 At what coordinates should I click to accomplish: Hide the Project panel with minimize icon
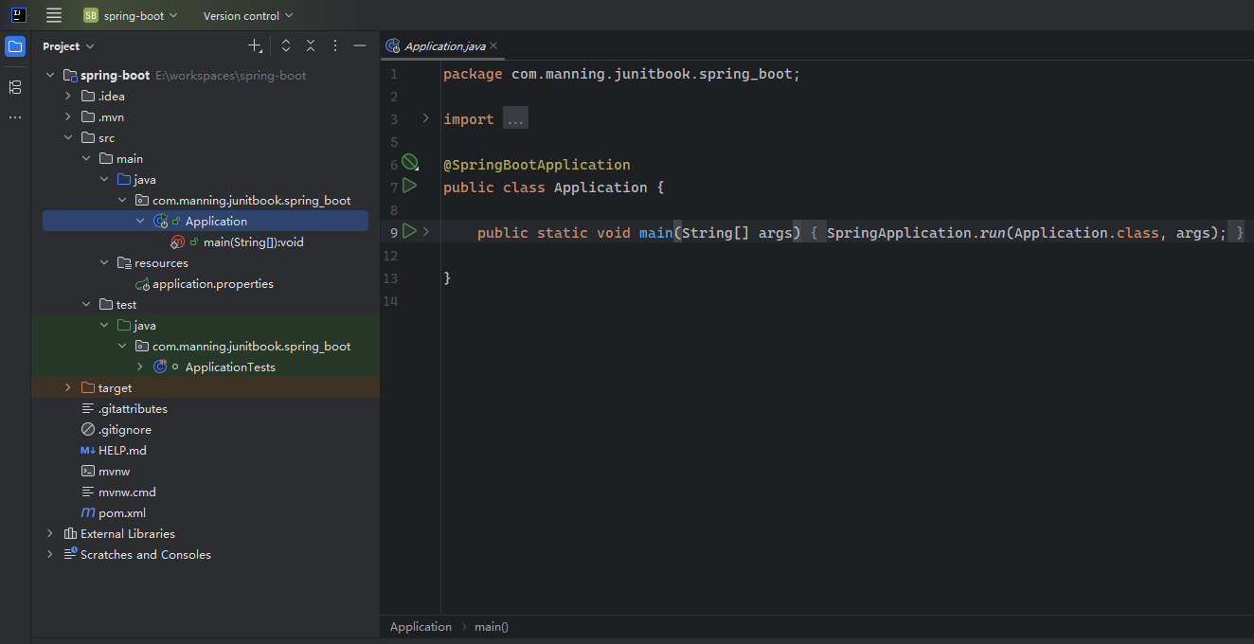[360, 45]
